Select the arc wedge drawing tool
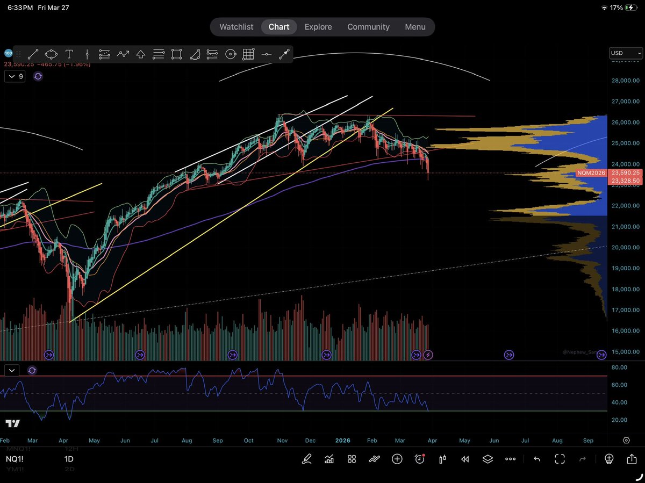Viewport: 645px width, 483px height. point(195,54)
